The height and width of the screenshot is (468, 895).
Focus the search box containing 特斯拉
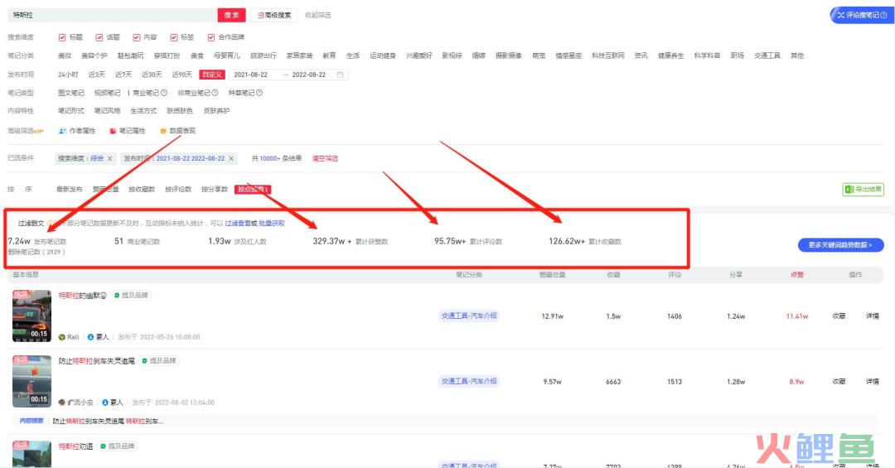click(x=113, y=15)
